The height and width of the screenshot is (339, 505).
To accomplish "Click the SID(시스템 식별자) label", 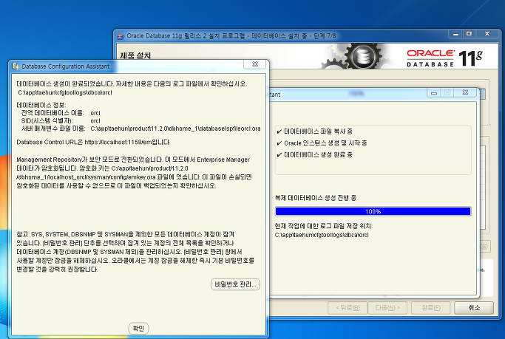I will tap(47, 120).
